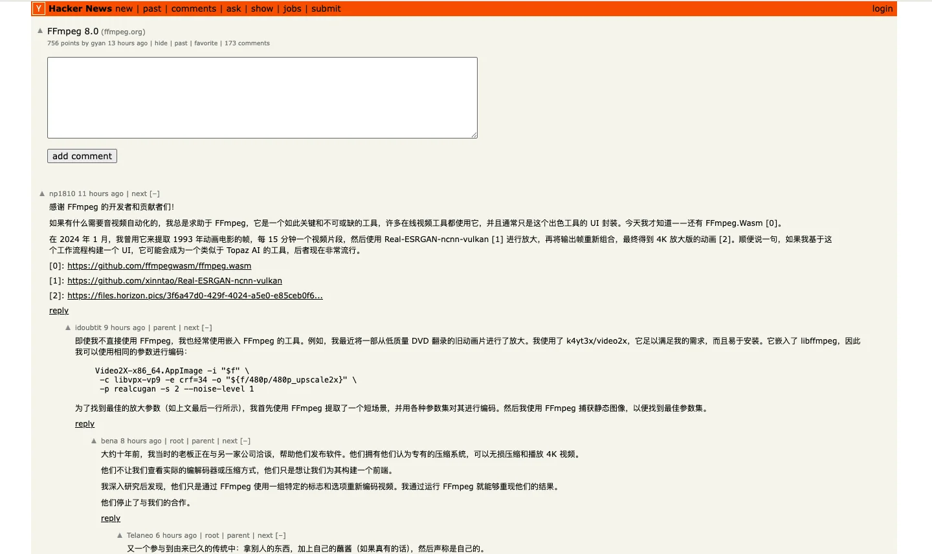Collapse bena's comment thread

(x=245, y=441)
